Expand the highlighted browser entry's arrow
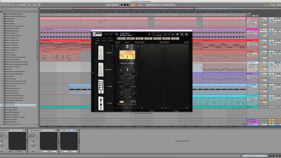281x158 pixels. (3, 105)
